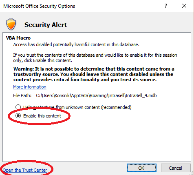Select the Enable this content radio button
This screenshot has height=175, width=194.
pyautogui.click(x=18, y=116)
